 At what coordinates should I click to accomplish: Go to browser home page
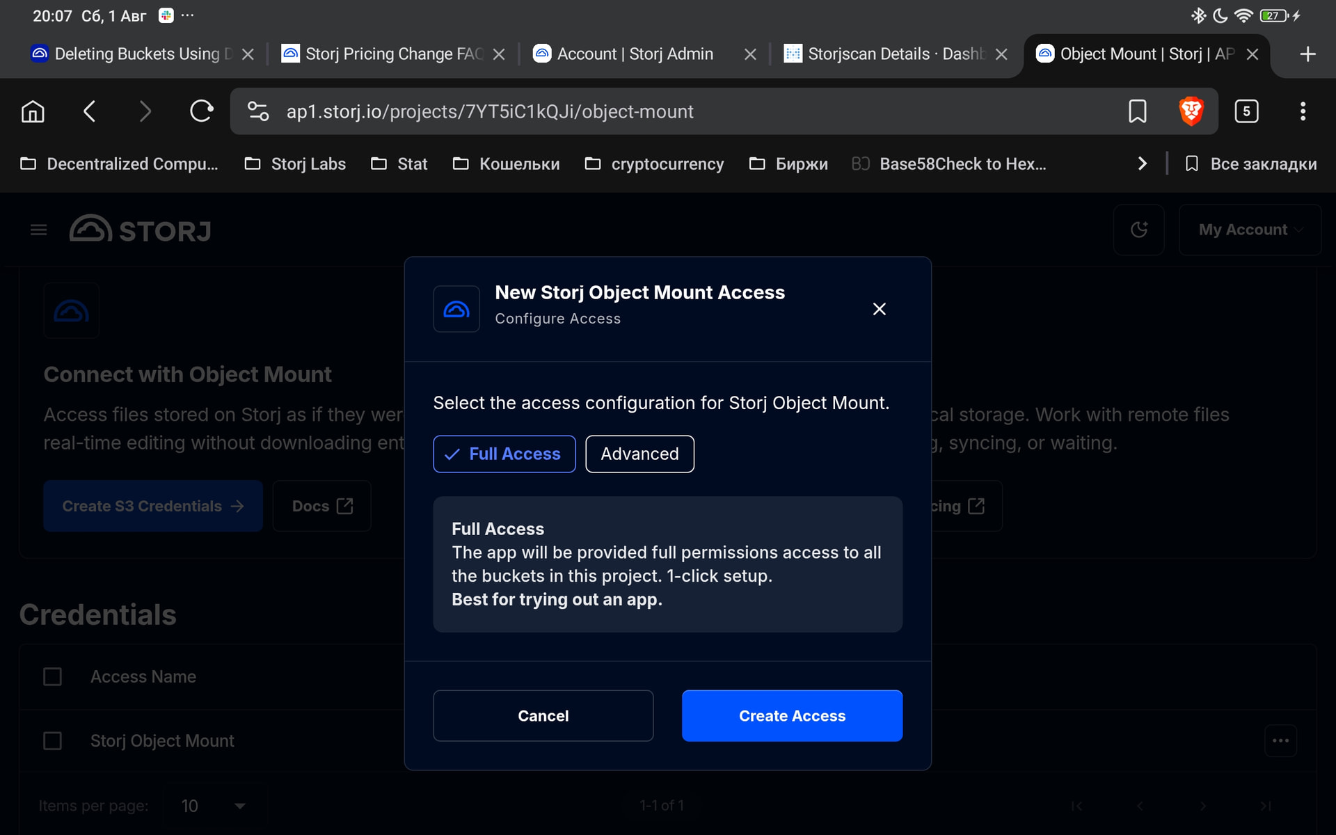33,111
